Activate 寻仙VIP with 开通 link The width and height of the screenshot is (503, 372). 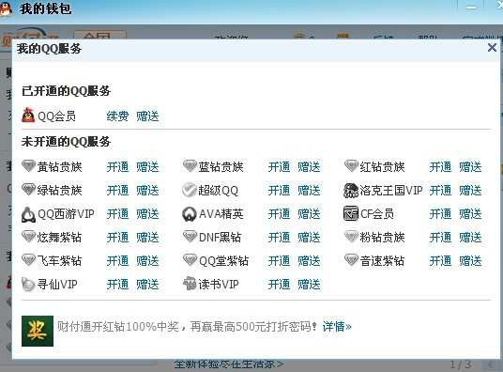click(x=117, y=285)
